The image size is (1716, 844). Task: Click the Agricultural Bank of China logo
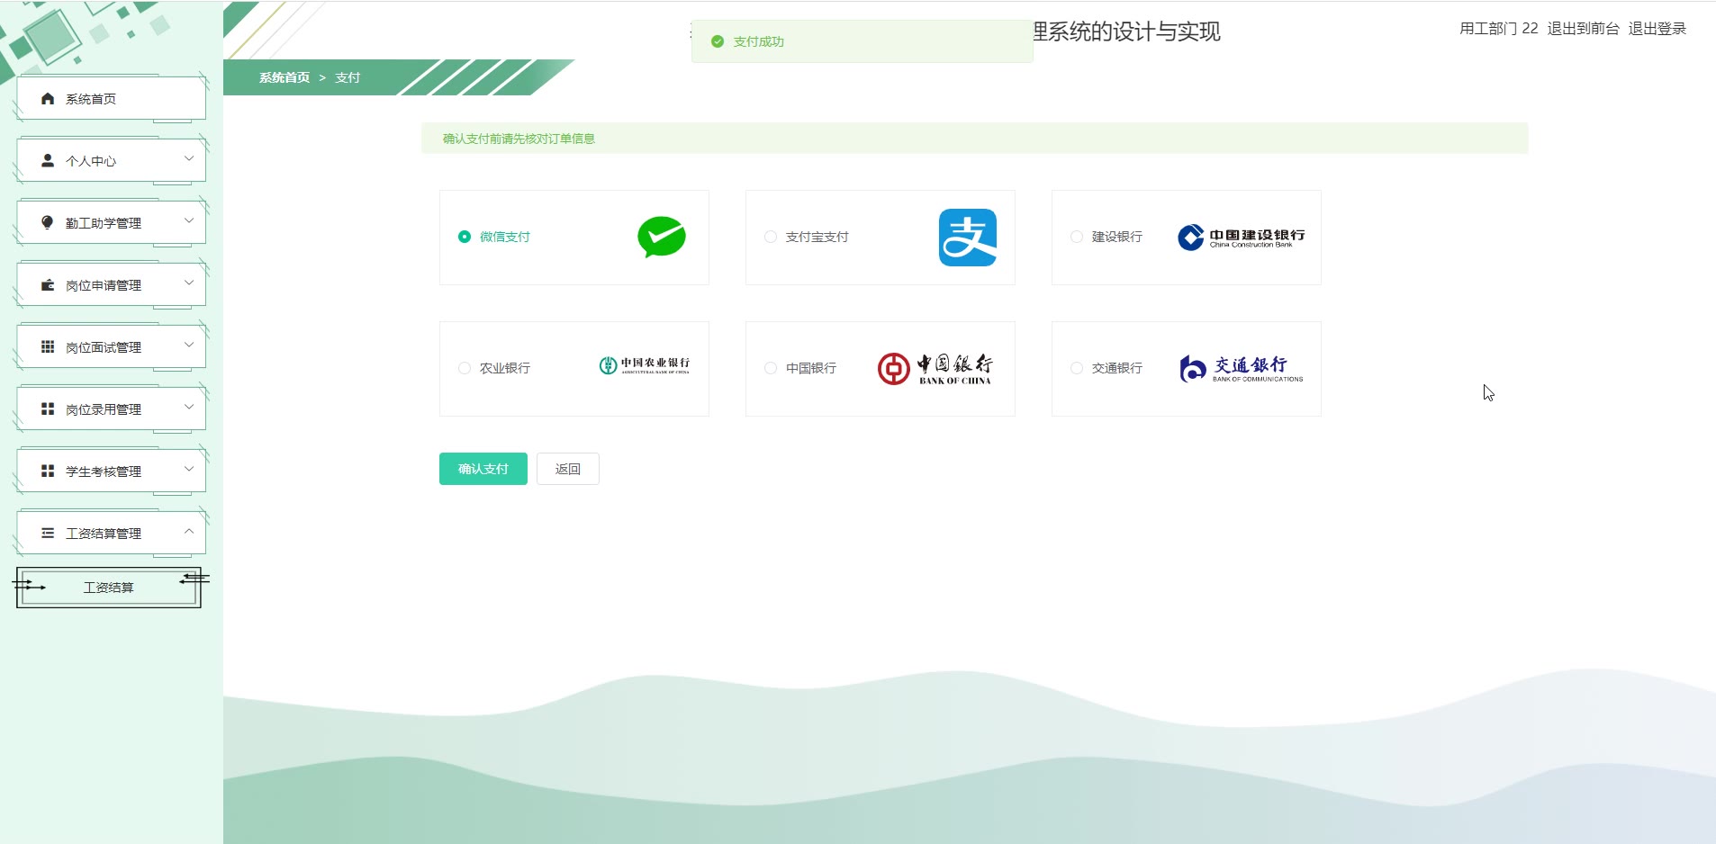tap(645, 365)
